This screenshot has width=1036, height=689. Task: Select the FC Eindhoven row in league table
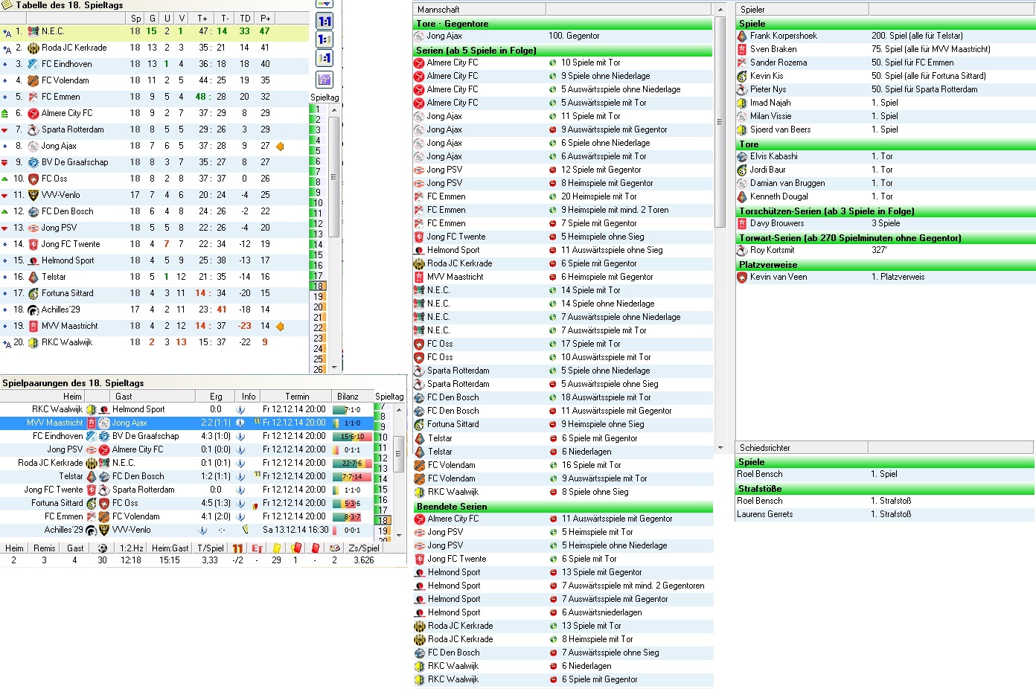click(x=155, y=64)
